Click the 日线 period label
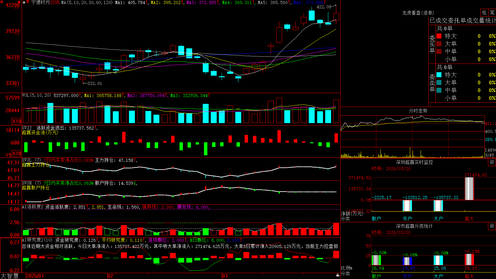 tap(55, 2)
